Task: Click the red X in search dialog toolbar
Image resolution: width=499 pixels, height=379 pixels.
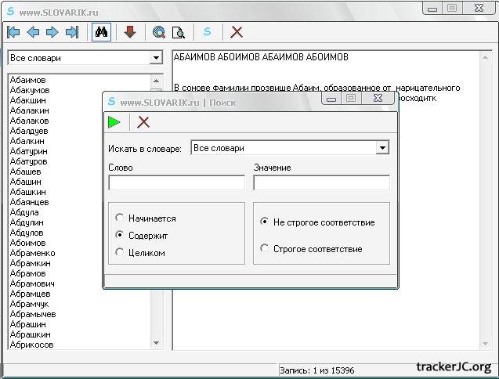Action: coord(143,121)
